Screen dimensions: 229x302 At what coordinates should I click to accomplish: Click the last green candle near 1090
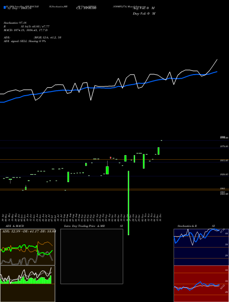(x=161, y=140)
